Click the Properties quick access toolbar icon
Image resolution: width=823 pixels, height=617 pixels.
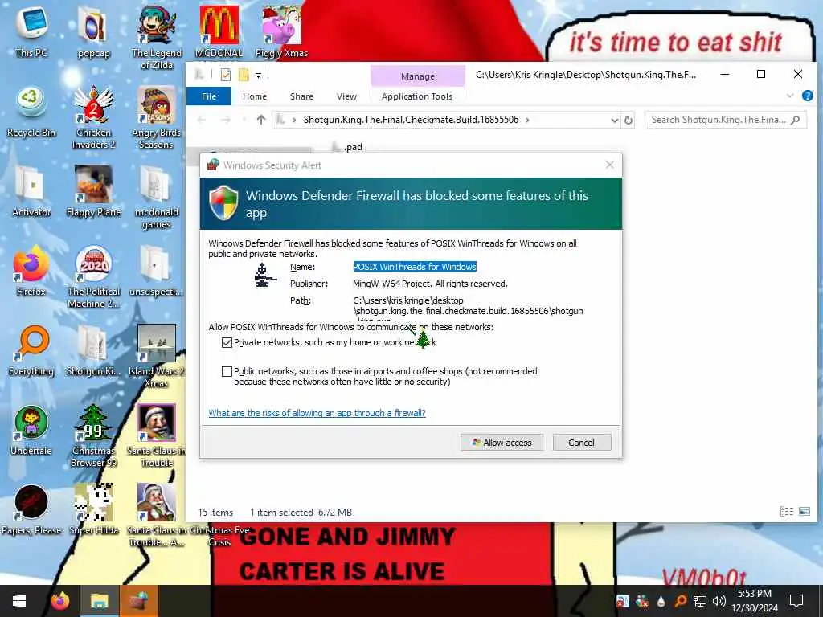226,75
